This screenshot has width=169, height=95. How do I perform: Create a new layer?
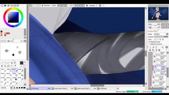coord(150,47)
